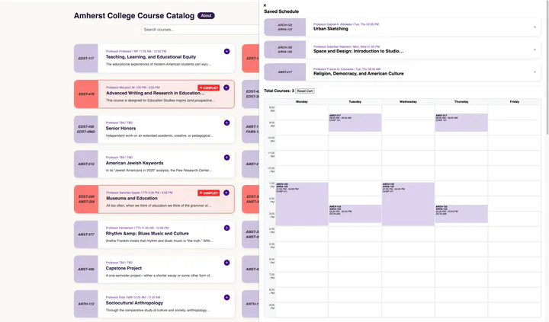
Task: Add Sociocultural Anthropology to saved schedule
Action: [226, 298]
